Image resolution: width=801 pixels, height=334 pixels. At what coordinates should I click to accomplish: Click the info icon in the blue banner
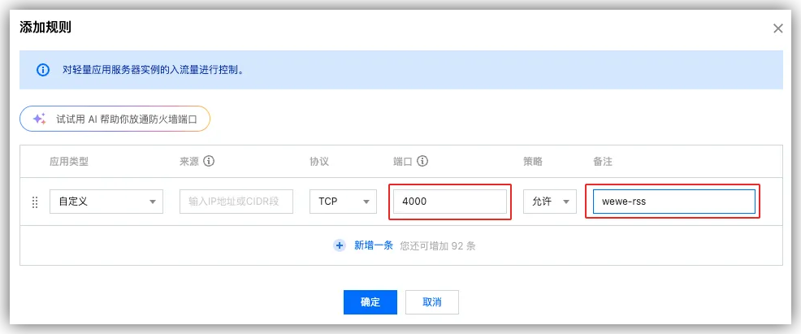[x=43, y=70]
